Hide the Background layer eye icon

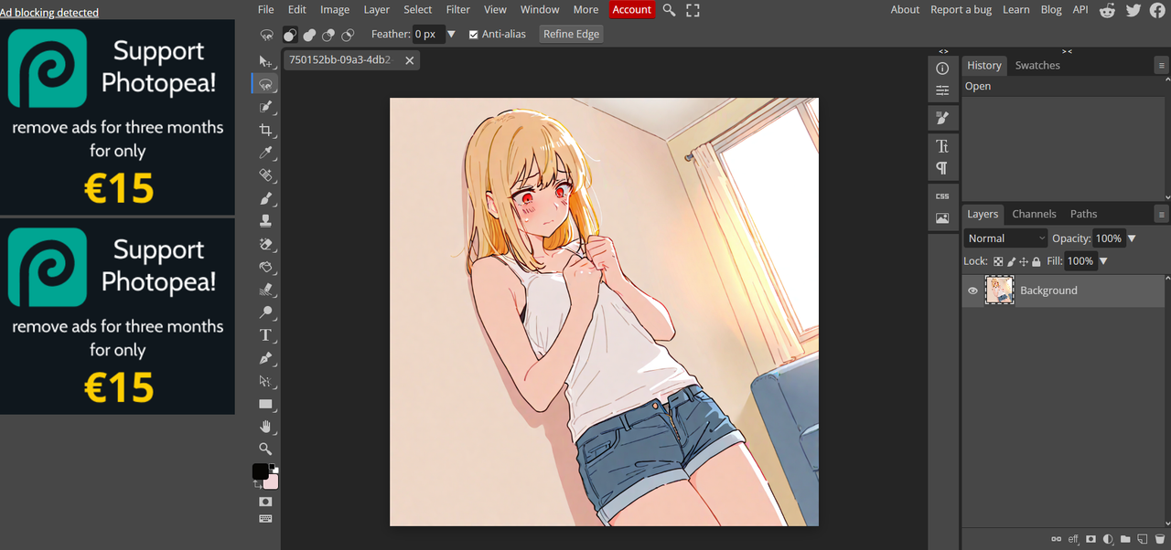point(972,291)
